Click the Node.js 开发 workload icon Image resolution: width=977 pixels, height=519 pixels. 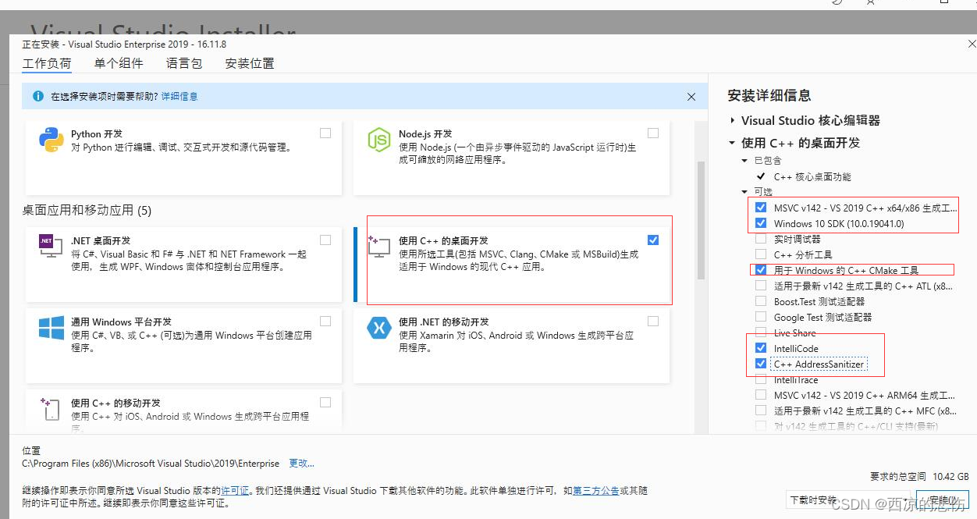pyautogui.click(x=378, y=140)
